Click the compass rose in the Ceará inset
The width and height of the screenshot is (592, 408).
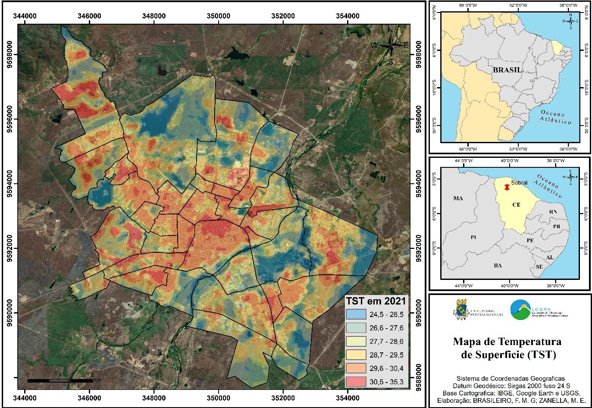point(570,177)
